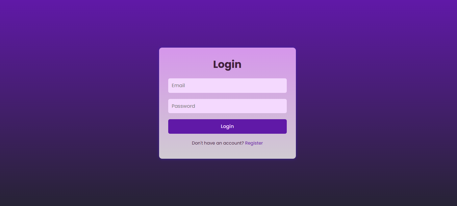Click the gap between the Email and Password fields
The height and width of the screenshot is (206, 457).
click(227, 96)
